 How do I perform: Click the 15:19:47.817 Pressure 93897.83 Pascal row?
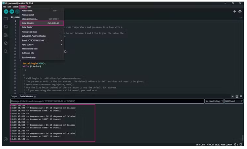coord(35,119)
